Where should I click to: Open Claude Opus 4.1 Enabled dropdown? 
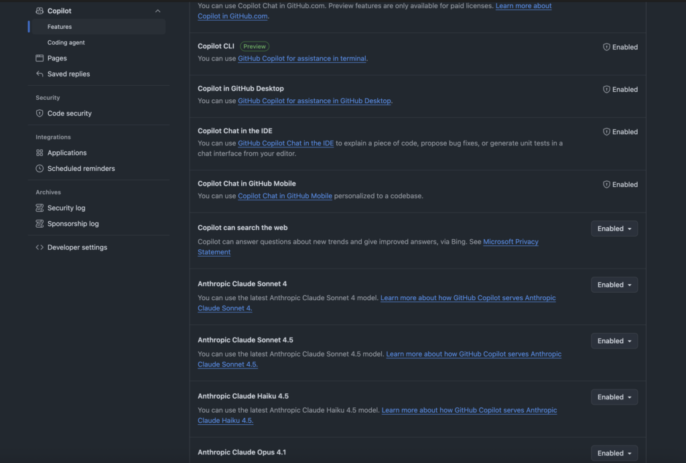[x=614, y=453]
